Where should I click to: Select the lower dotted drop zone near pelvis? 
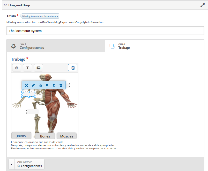point(33,111)
